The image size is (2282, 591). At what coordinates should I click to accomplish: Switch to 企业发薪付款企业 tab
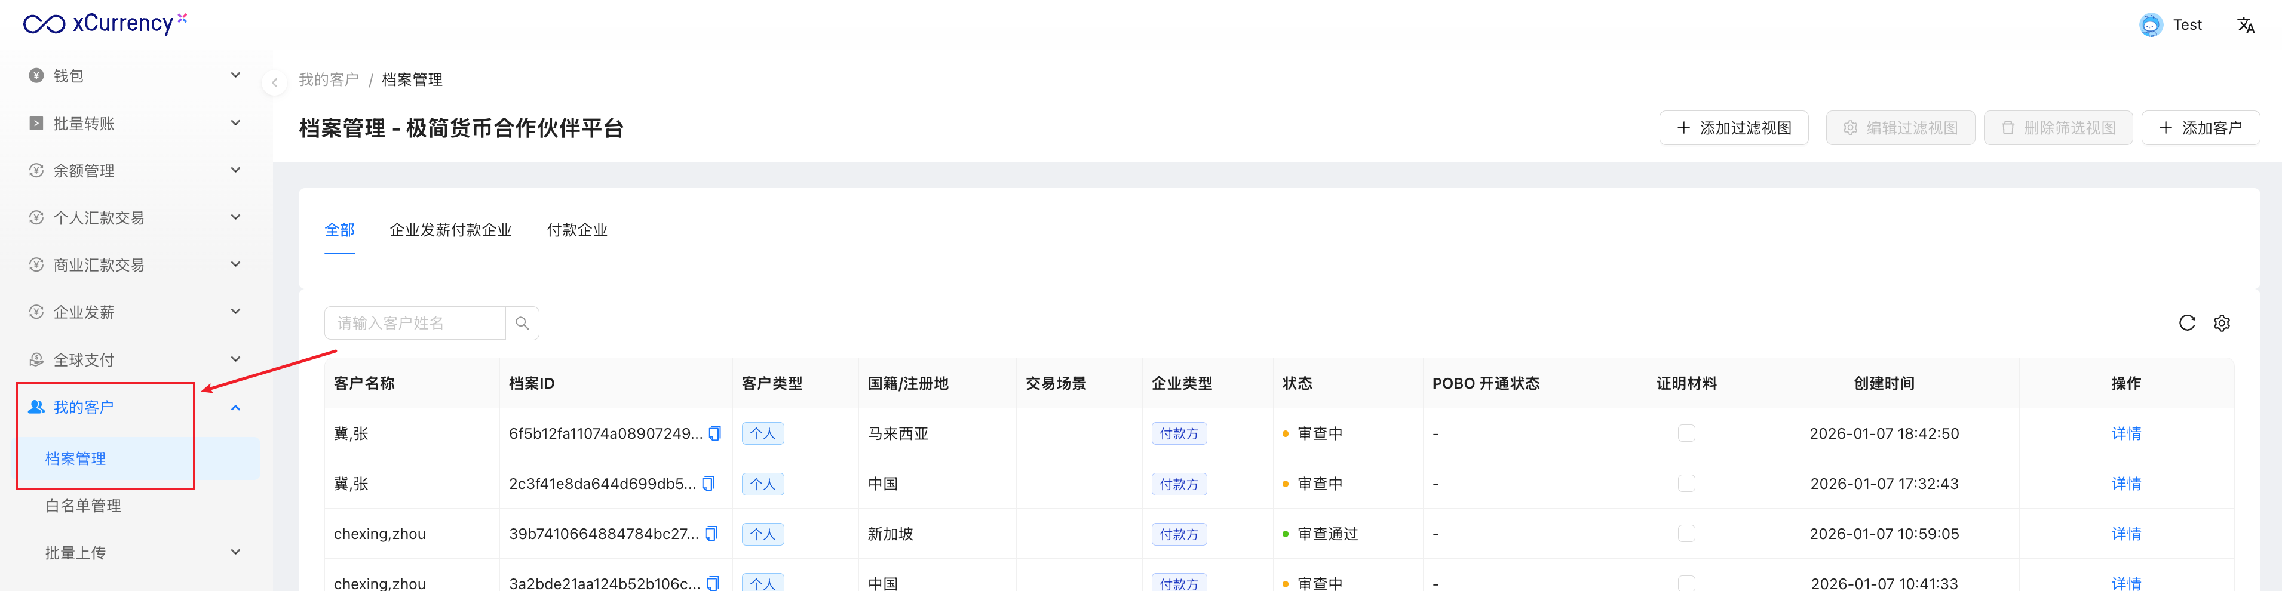451,230
